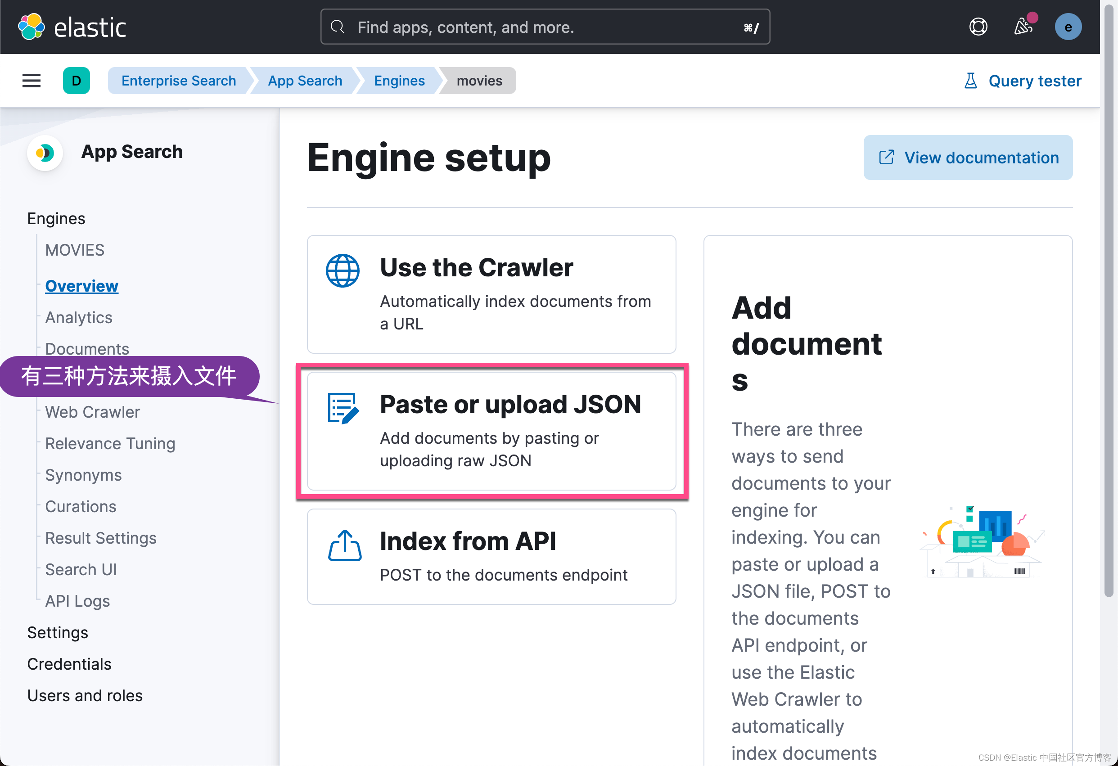This screenshot has width=1118, height=766.
Task: Click the Engine setup heading
Action: click(428, 158)
